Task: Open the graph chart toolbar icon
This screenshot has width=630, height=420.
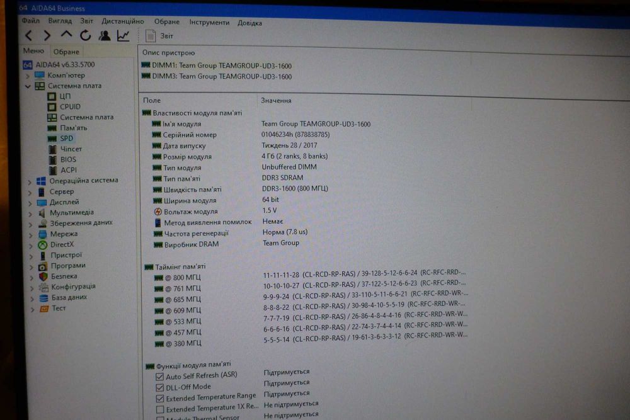Action: point(123,35)
